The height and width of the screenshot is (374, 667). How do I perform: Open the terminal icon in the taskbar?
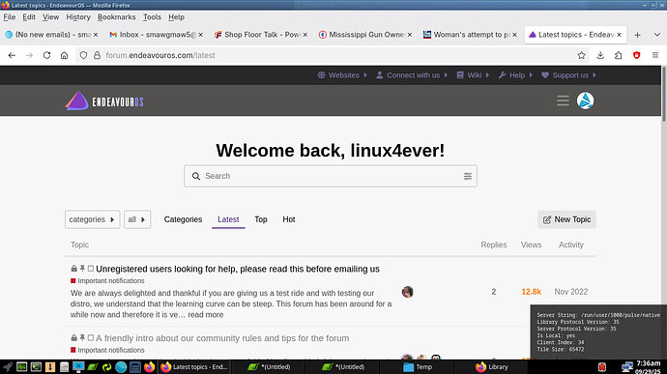(36, 367)
